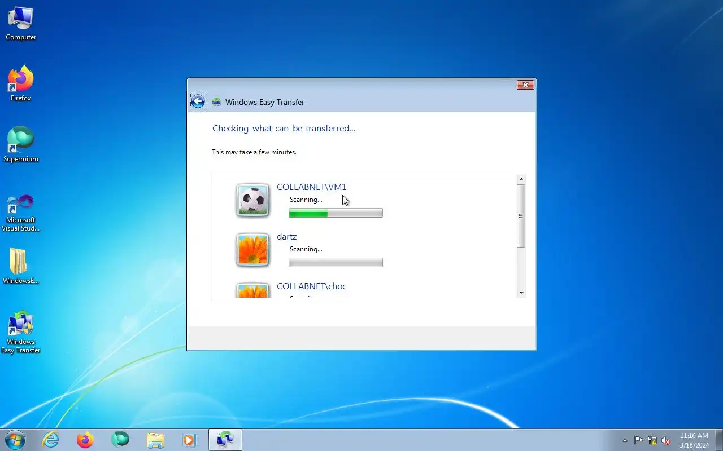Click the muted volume tray icon
The image size is (723, 451).
(x=667, y=440)
